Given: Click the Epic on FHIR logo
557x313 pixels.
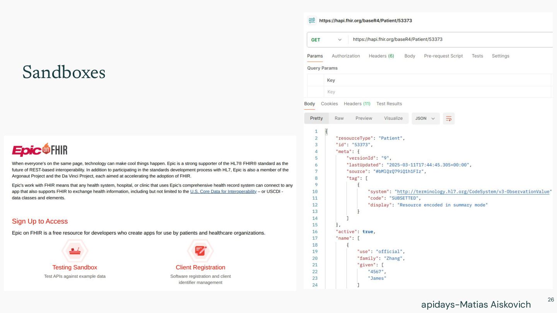Looking at the screenshot, I should coord(40,150).
